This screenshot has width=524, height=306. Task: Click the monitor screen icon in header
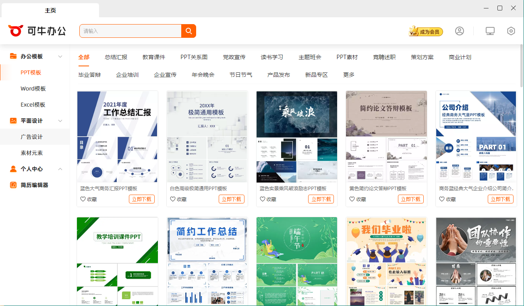point(490,31)
